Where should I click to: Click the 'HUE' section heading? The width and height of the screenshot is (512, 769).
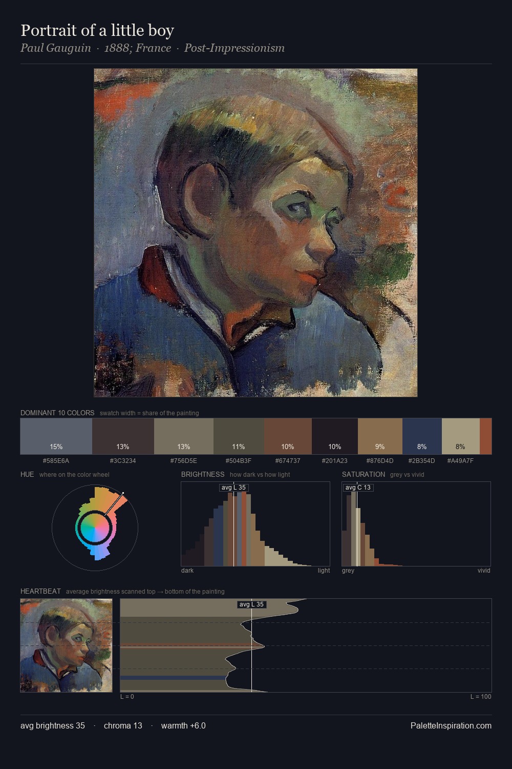(27, 474)
